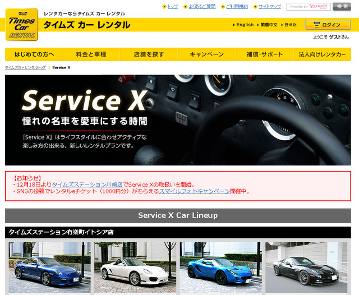Switch language to 한국어
The width and height of the screenshot is (359, 295).
[291, 25]
